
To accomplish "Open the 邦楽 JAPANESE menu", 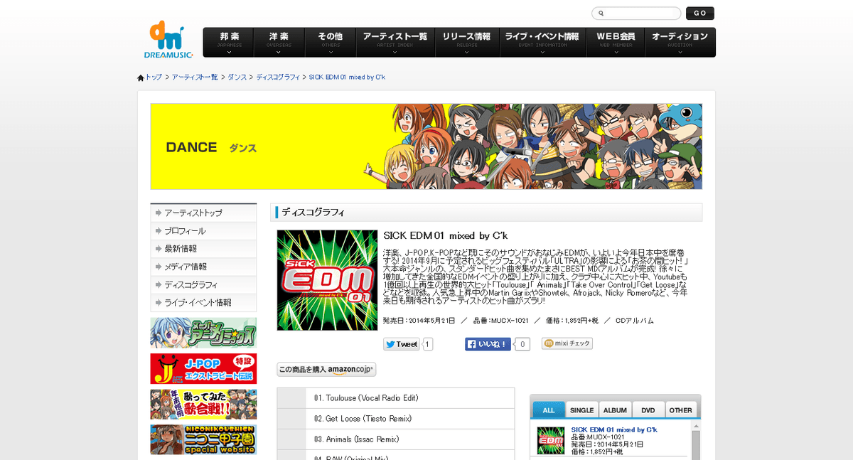I will 229,42.
